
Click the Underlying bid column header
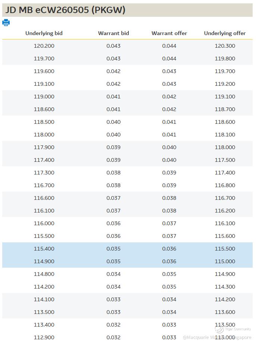click(x=44, y=33)
